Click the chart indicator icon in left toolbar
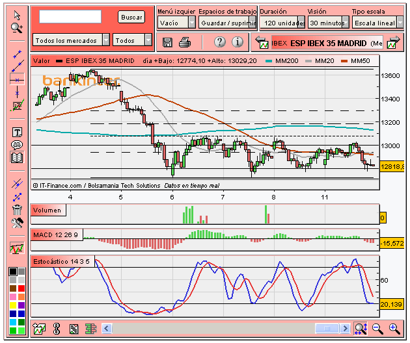The height and width of the screenshot is (343, 410). click(17, 248)
